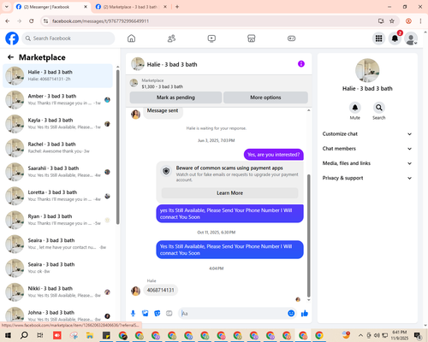Open the $1,300 - 3 bad 3 bath listing link

pos(163,86)
